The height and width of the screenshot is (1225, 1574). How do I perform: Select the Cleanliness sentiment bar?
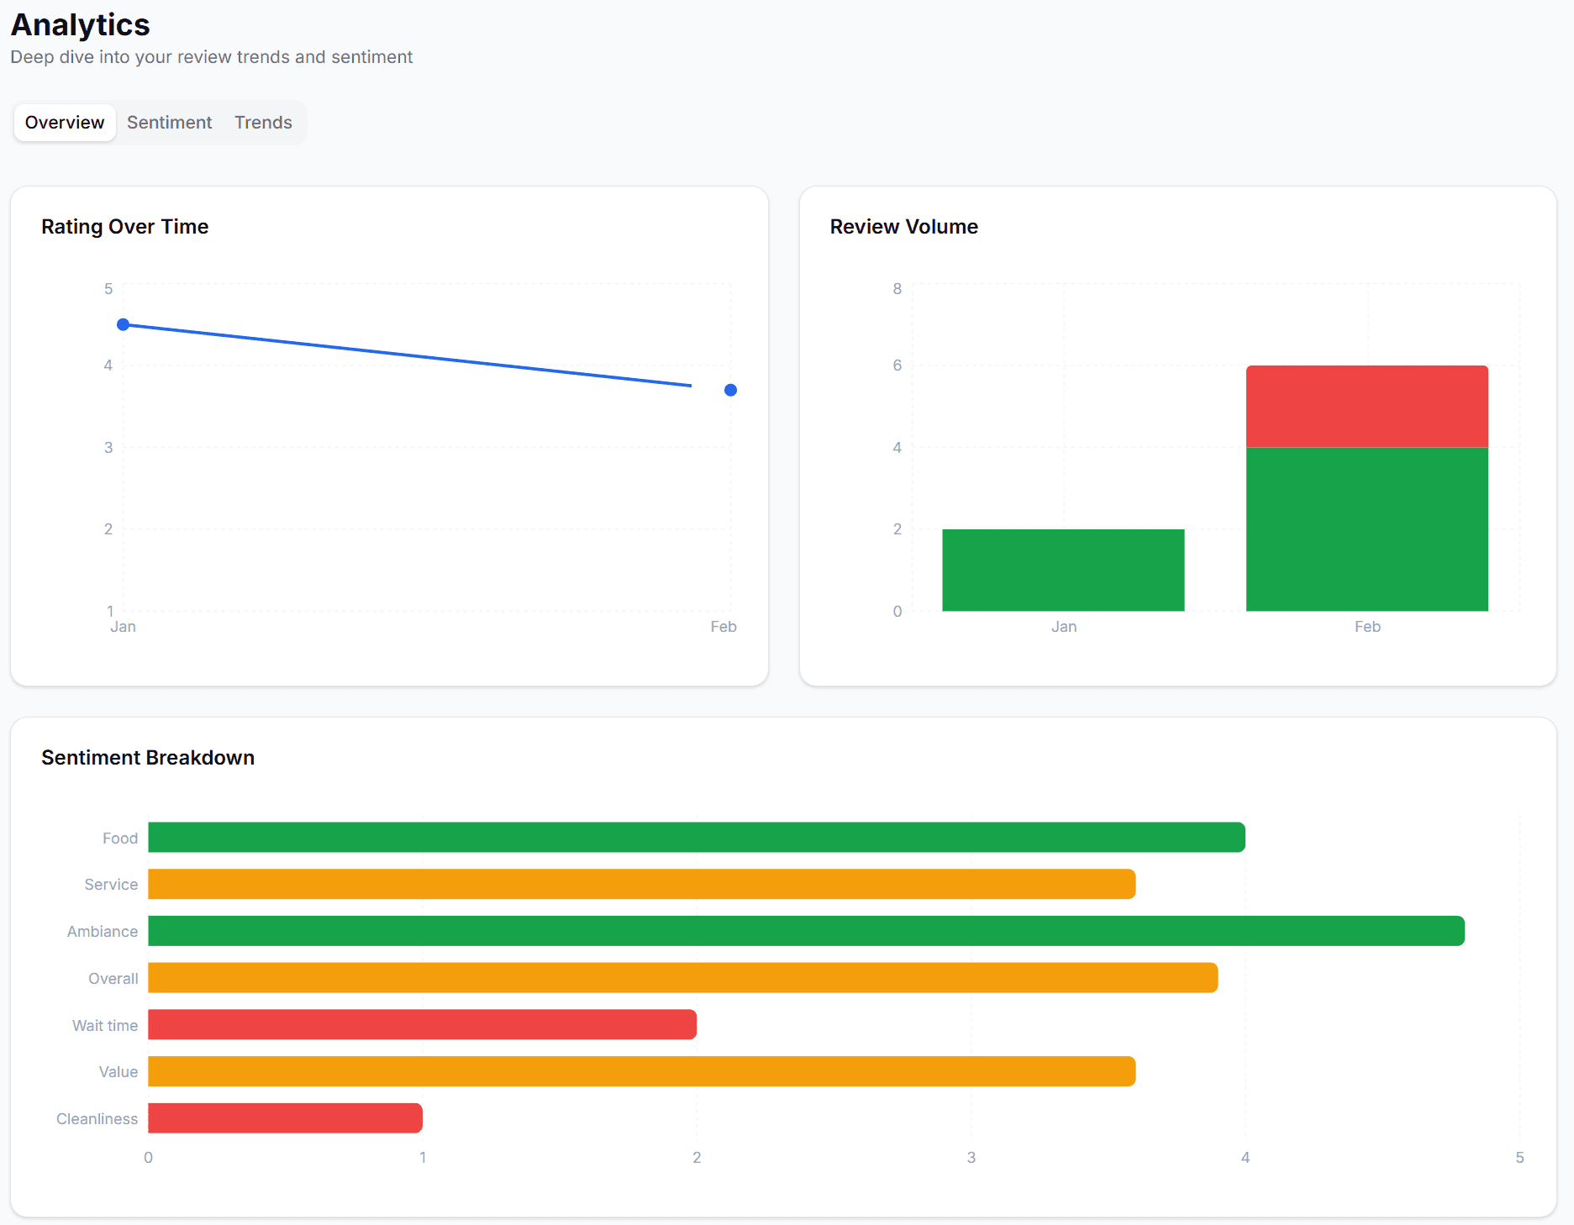click(x=284, y=1118)
